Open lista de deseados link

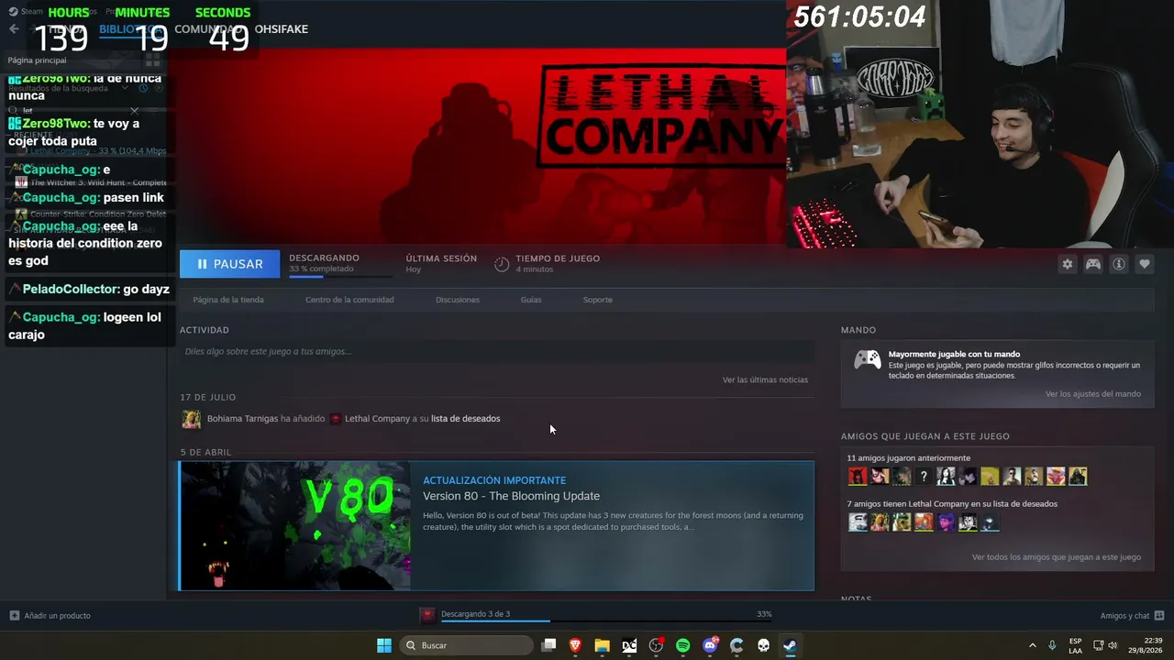pos(466,419)
